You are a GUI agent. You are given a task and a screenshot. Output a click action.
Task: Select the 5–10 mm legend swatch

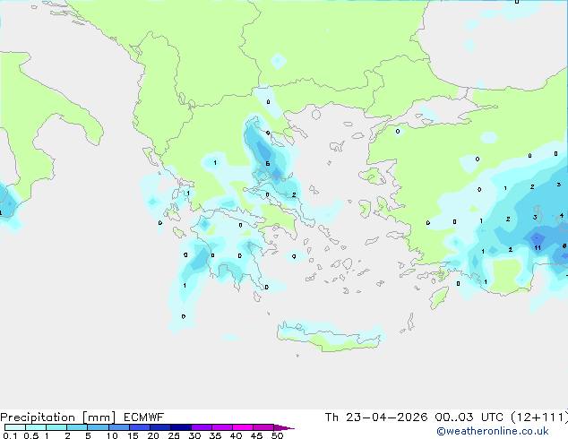click(x=98, y=427)
